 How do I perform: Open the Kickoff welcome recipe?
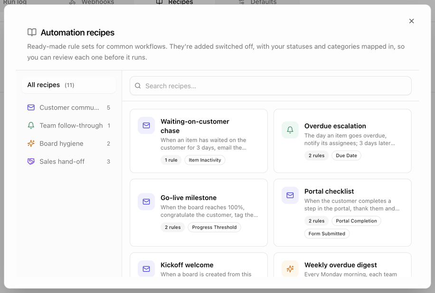point(199,265)
